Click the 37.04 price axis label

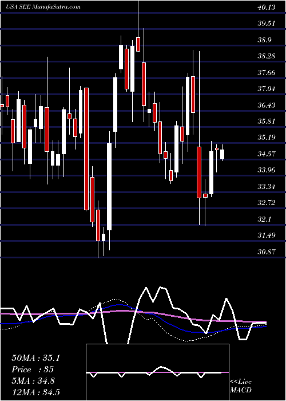click(x=267, y=89)
